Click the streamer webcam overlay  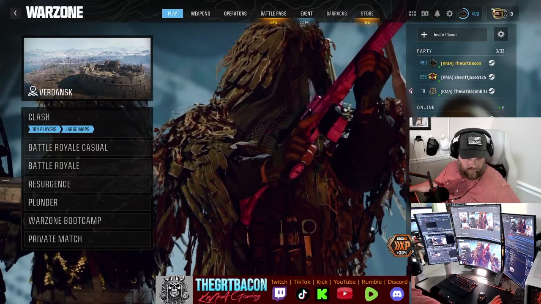click(x=475, y=160)
